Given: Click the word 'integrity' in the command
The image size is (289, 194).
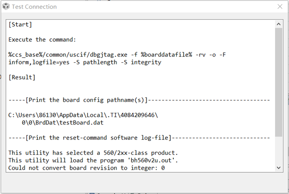Looking at the screenshot, I should click(146, 62).
